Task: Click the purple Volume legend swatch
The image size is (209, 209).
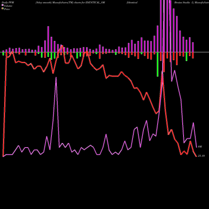Action: pyautogui.click(x=3, y=5)
